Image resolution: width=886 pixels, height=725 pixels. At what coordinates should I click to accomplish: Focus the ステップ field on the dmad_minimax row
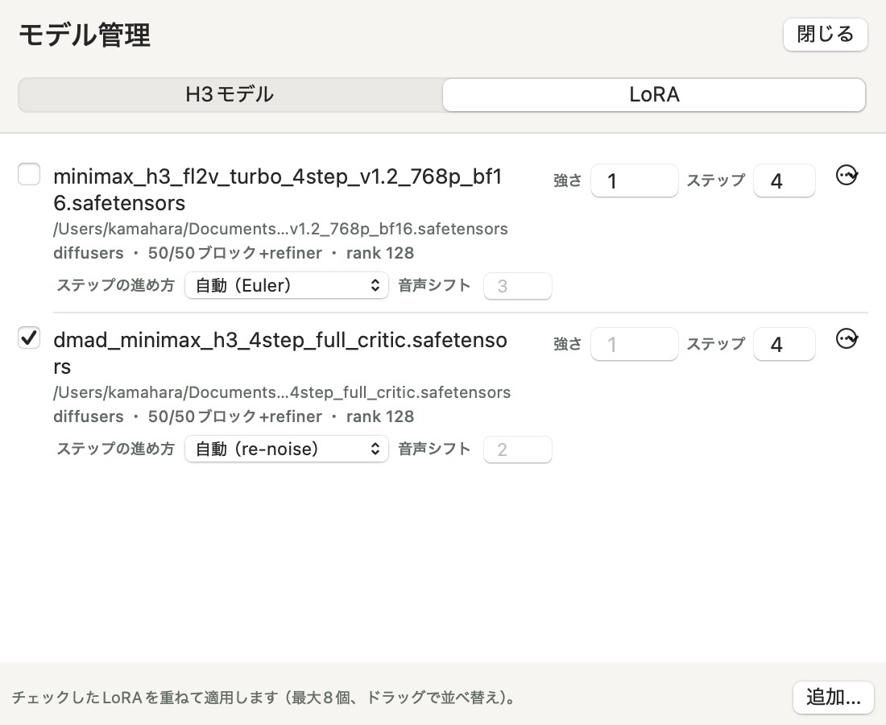(x=785, y=344)
